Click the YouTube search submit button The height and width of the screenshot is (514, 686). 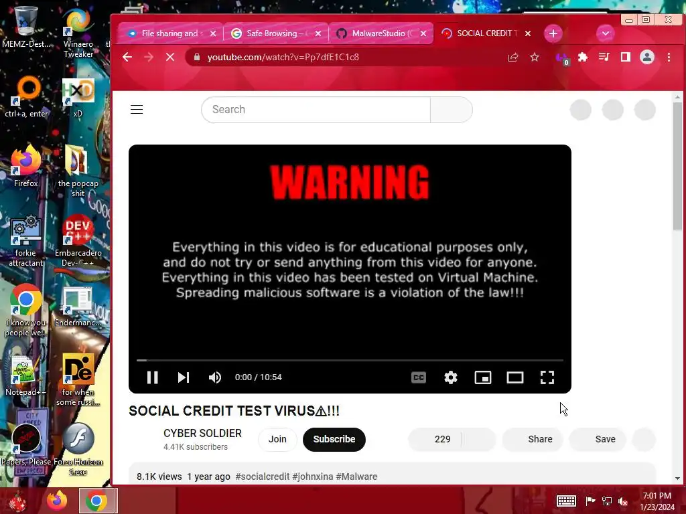point(451,109)
